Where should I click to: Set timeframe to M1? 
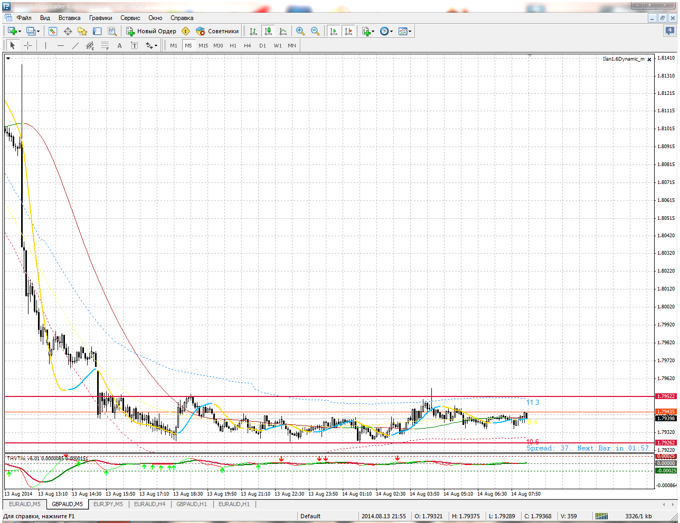[174, 45]
